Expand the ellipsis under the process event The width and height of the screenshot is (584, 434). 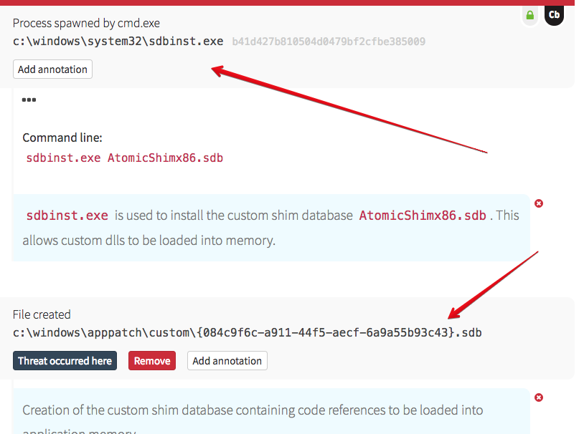pyautogui.click(x=29, y=100)
